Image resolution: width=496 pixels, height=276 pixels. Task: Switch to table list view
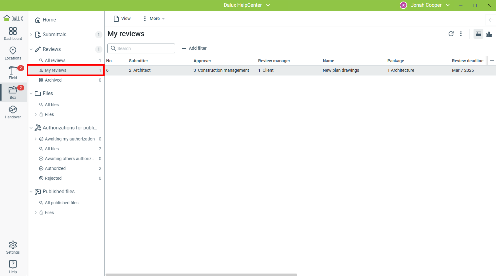tap(478, 34)
